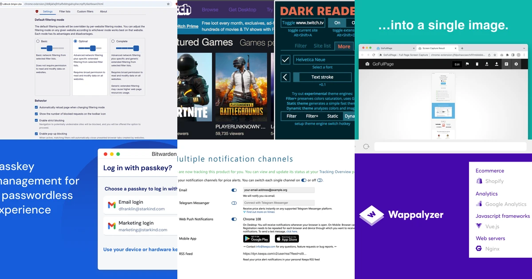Click the extensions puzzle icon in Chrome toolbar

point(507,55)
